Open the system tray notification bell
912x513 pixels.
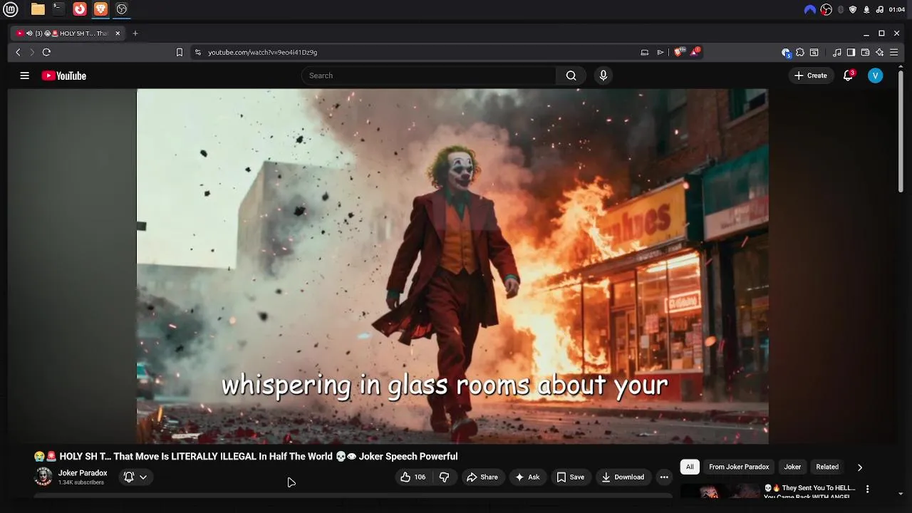click(x=866, y=9)
